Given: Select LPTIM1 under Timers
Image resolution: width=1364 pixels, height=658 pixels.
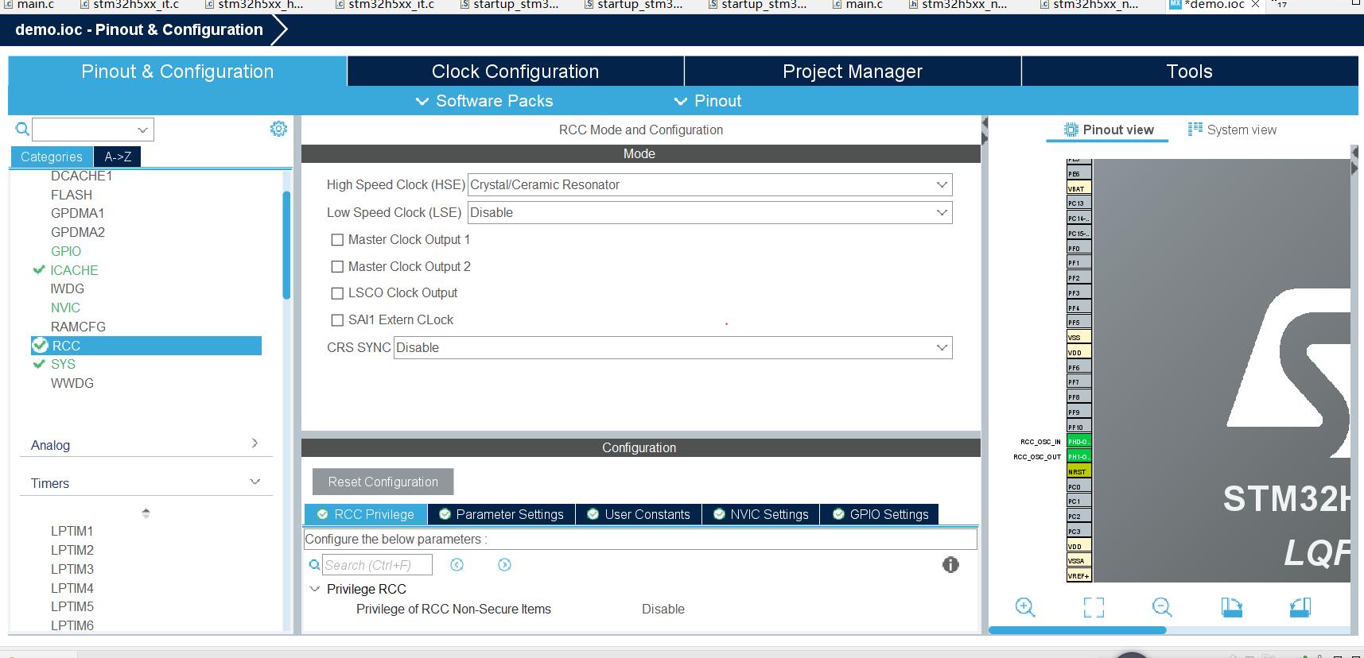Looking at the screenshot, I should click(x=72, y=531).
